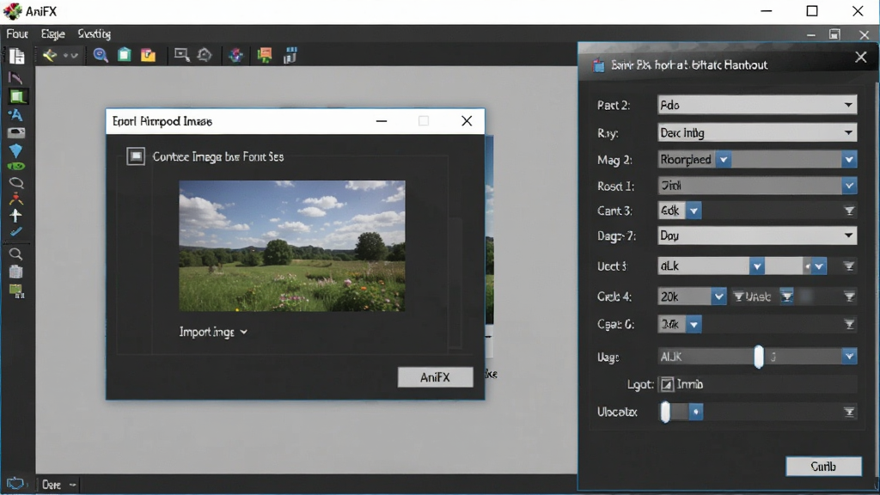Open the Eige menu
The width and height of the screenshot is (880, 495).
click(53, 34)
